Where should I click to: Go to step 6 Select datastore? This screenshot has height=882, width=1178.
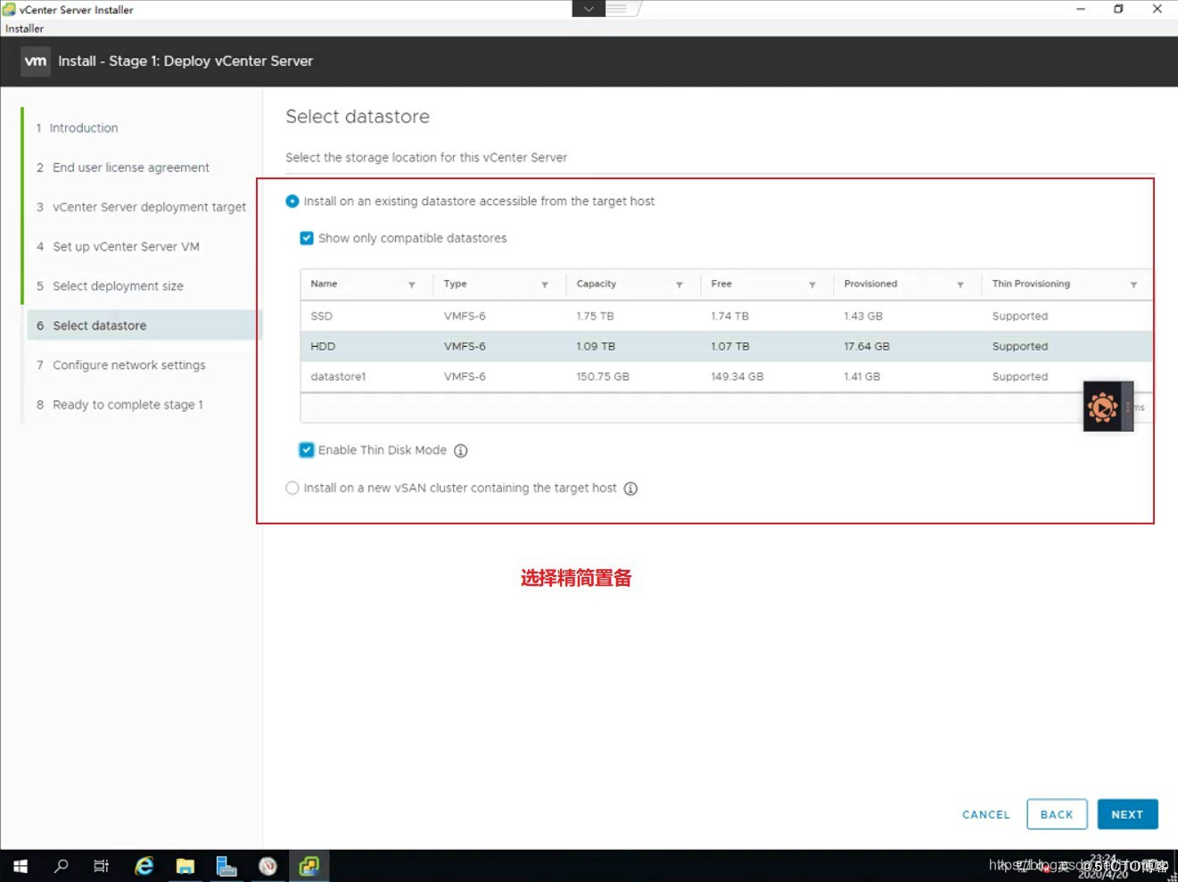point(143,326)
